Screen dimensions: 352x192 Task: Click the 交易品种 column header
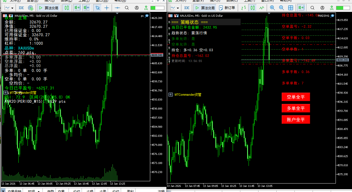14,191
